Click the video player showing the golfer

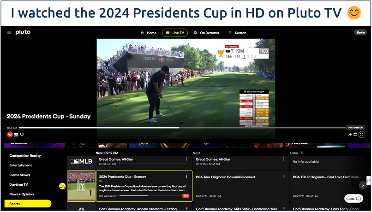click(186, 88)
